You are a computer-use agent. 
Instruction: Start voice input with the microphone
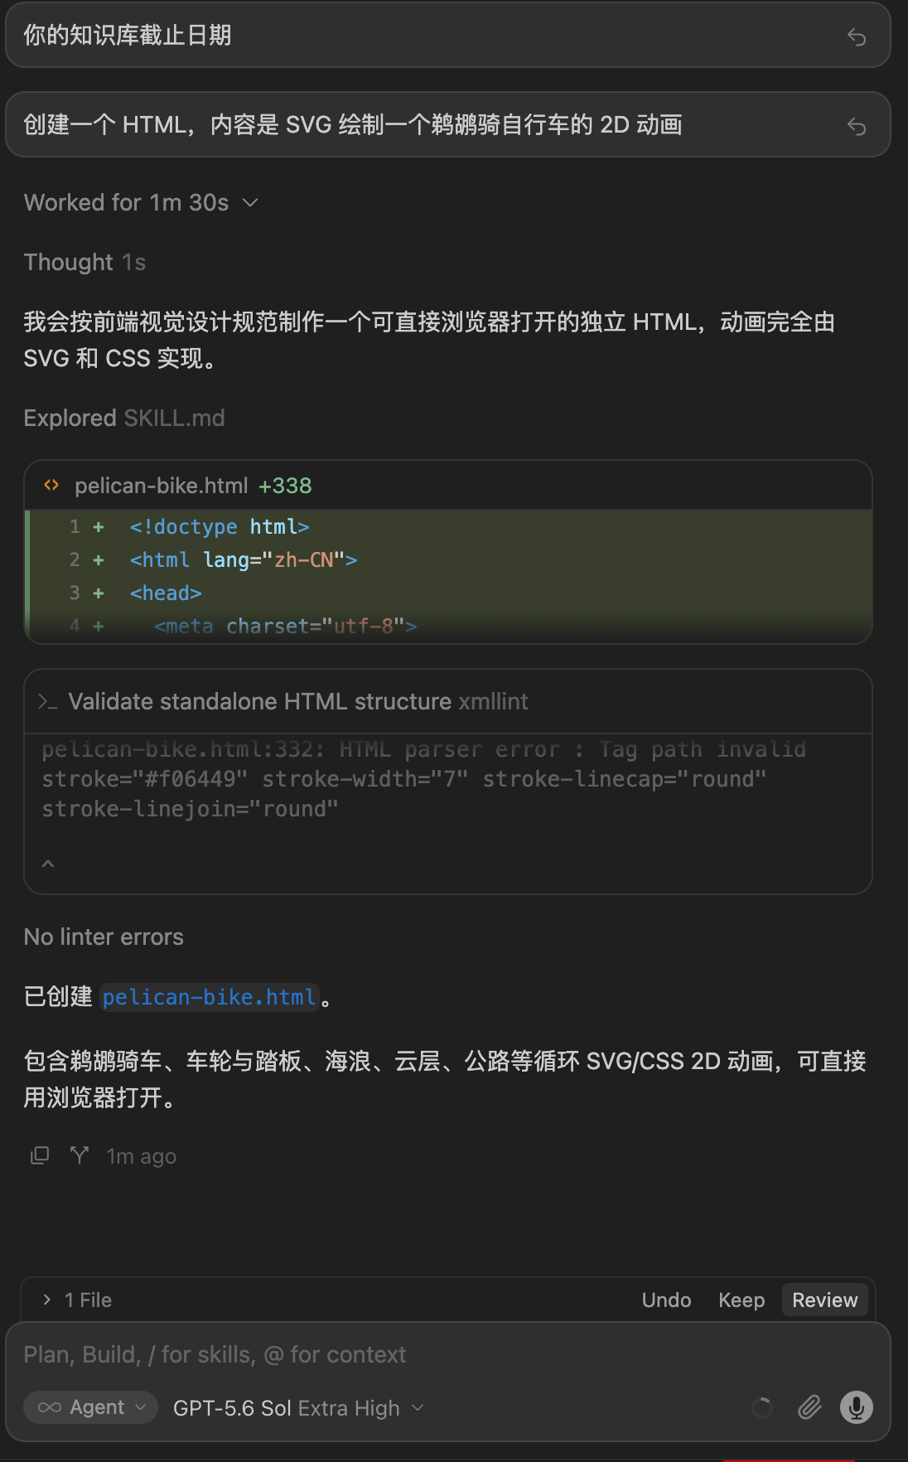[856, 1406]
